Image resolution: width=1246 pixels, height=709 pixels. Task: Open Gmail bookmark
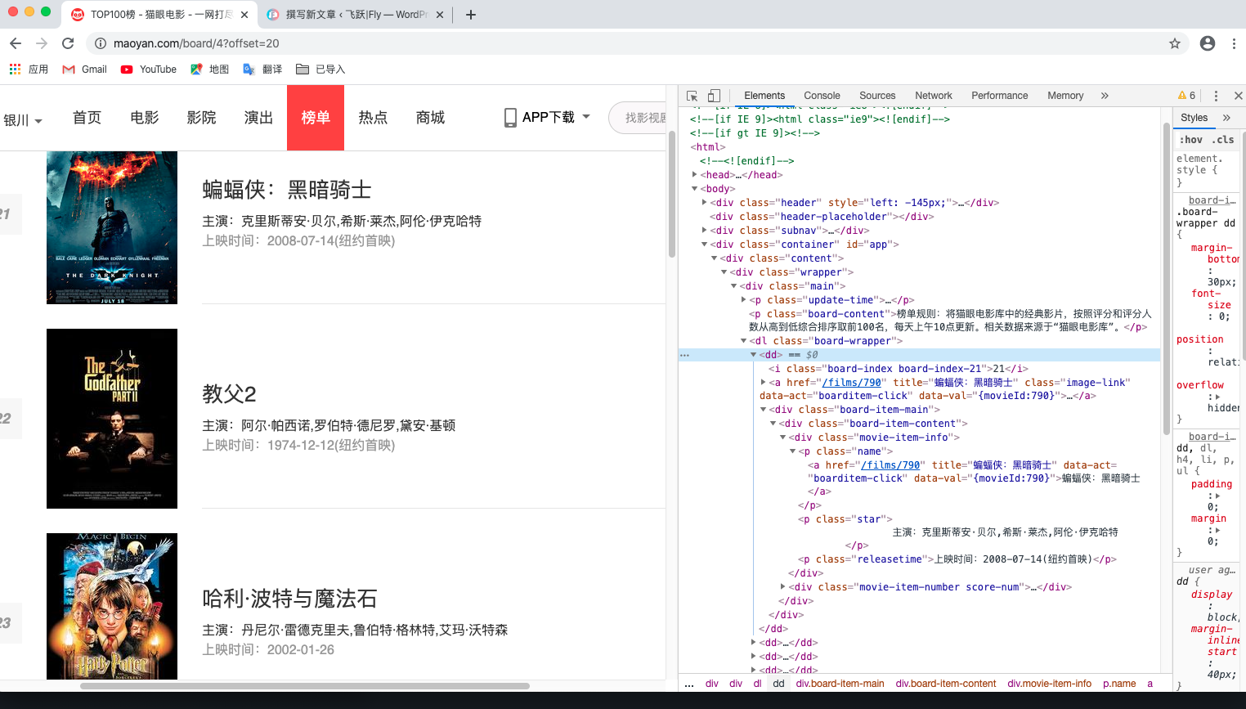pos(85,70)
